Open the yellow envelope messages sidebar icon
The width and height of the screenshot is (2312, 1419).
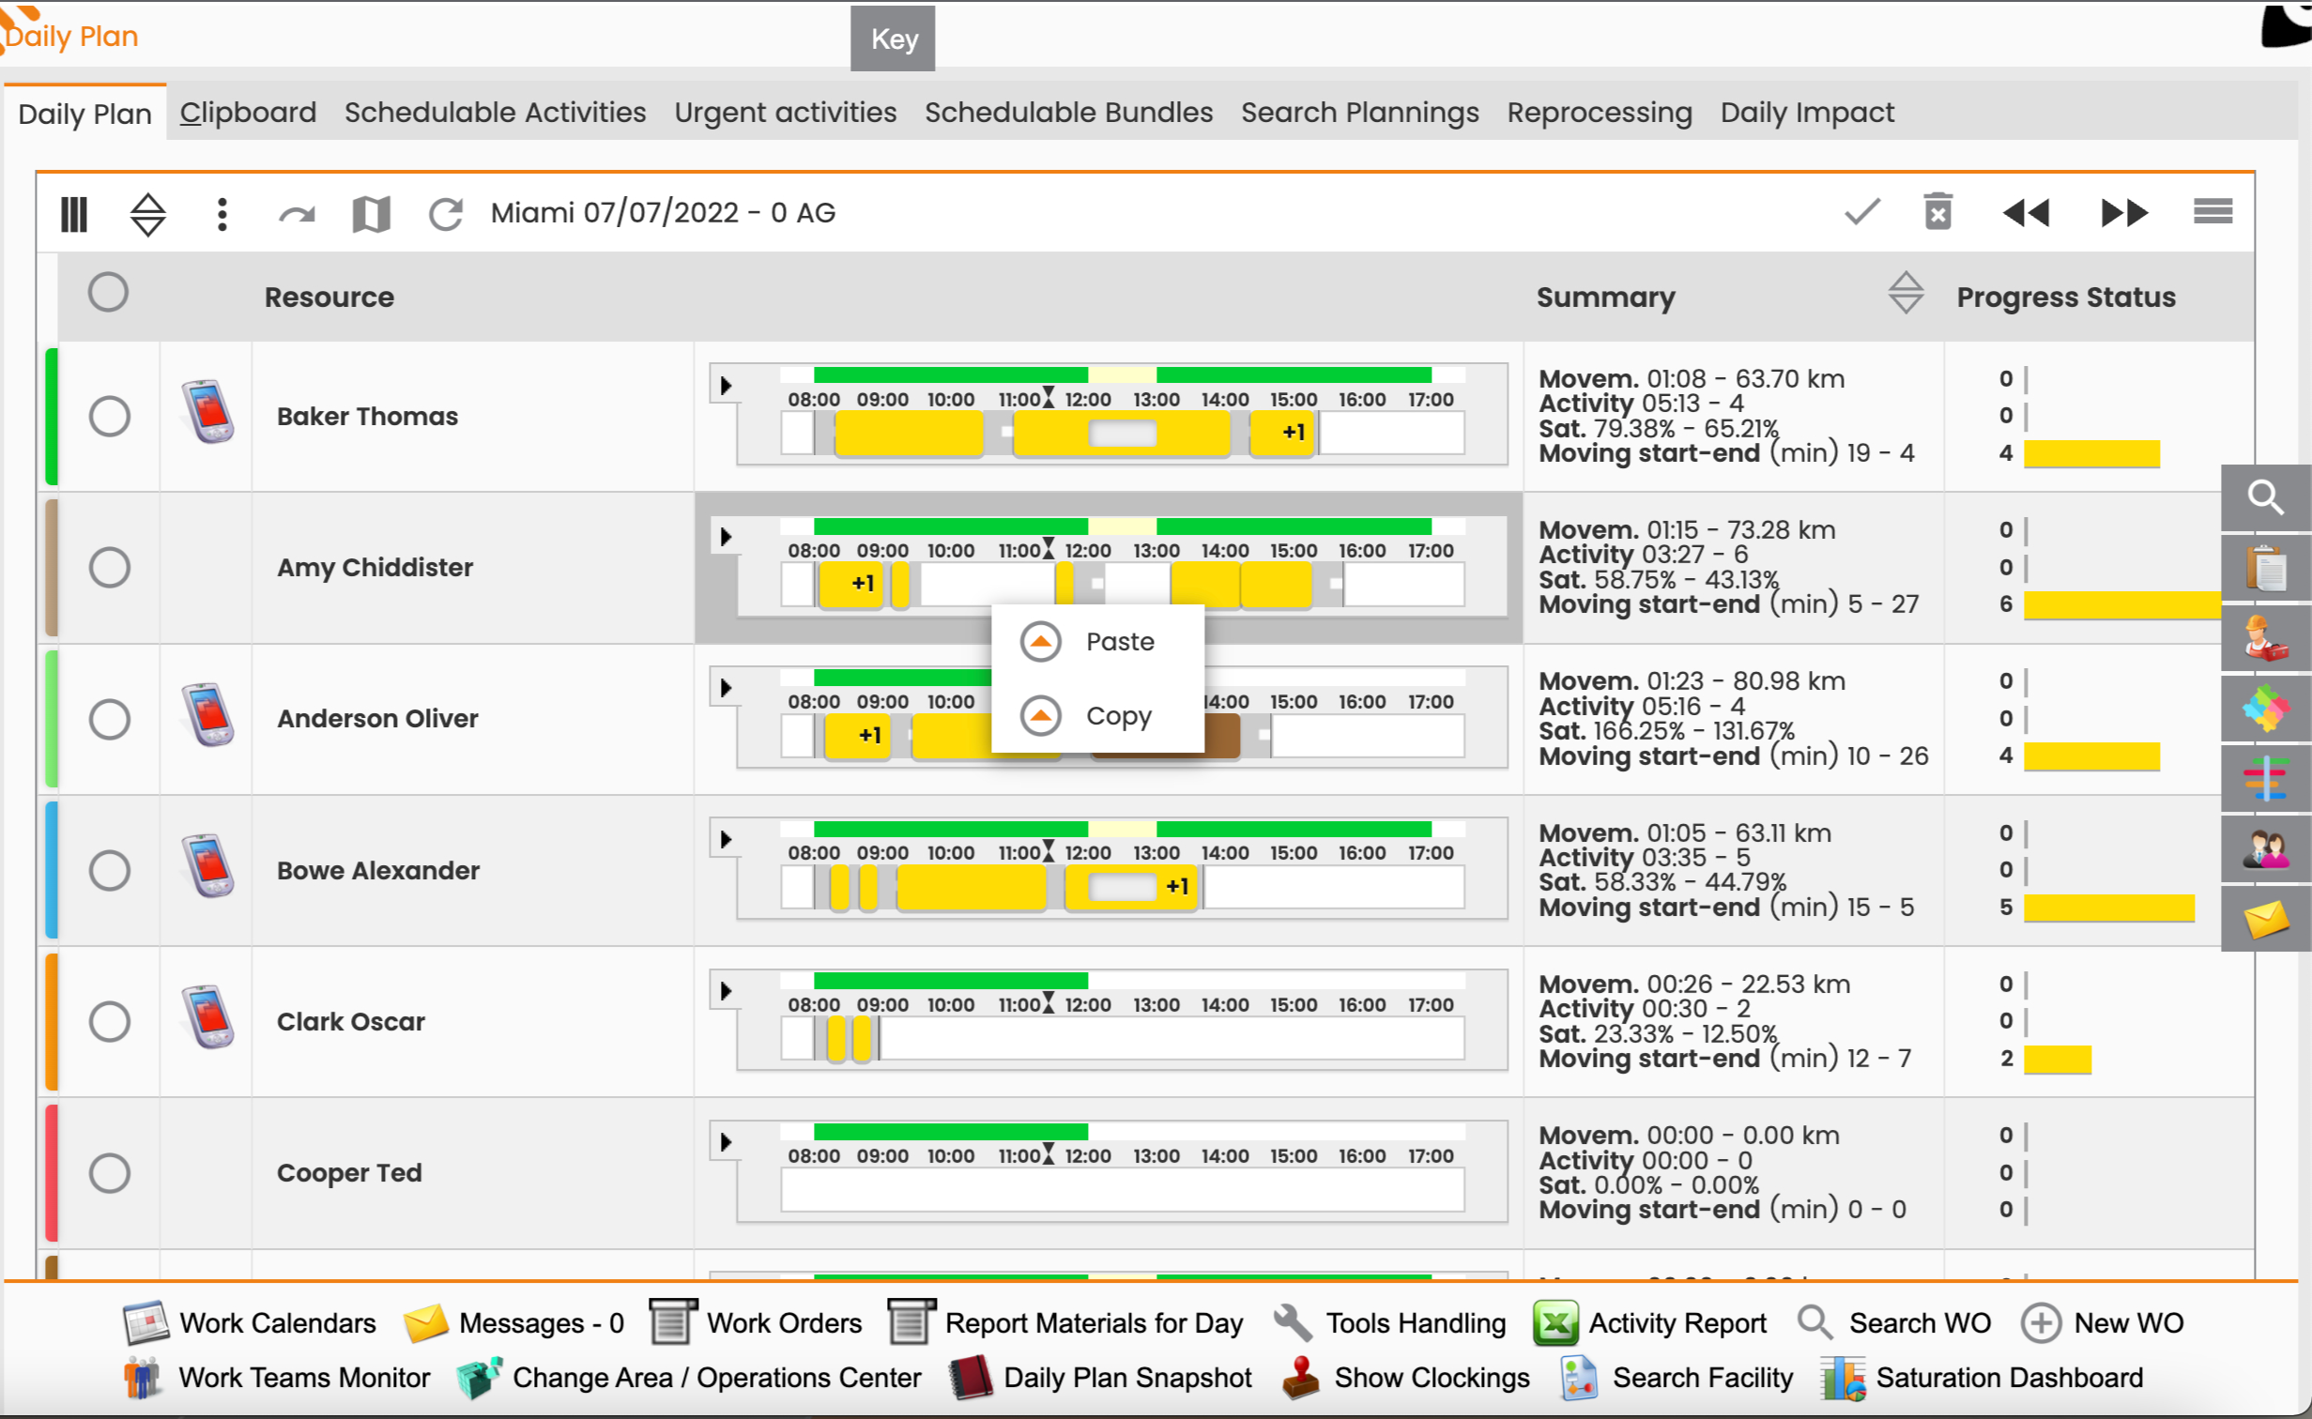[x=2266, y=919]
